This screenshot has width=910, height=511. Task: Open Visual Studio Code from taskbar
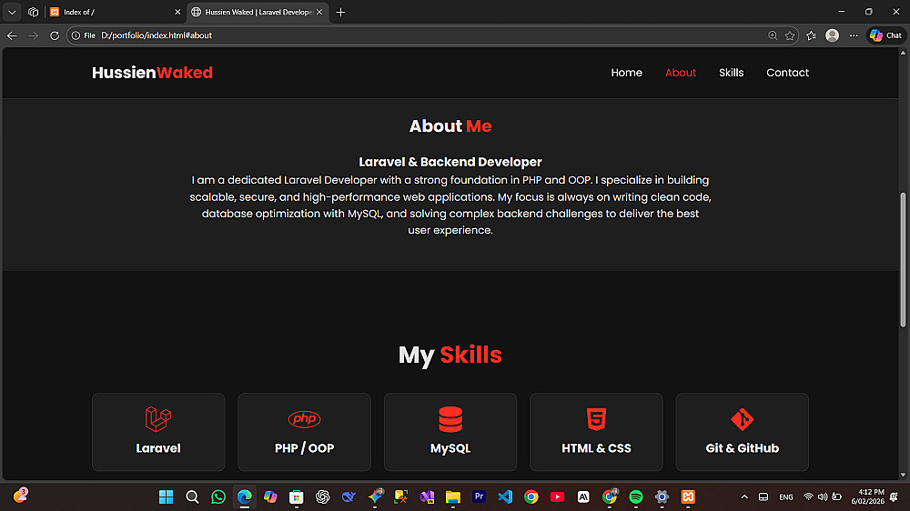point(505,496)
